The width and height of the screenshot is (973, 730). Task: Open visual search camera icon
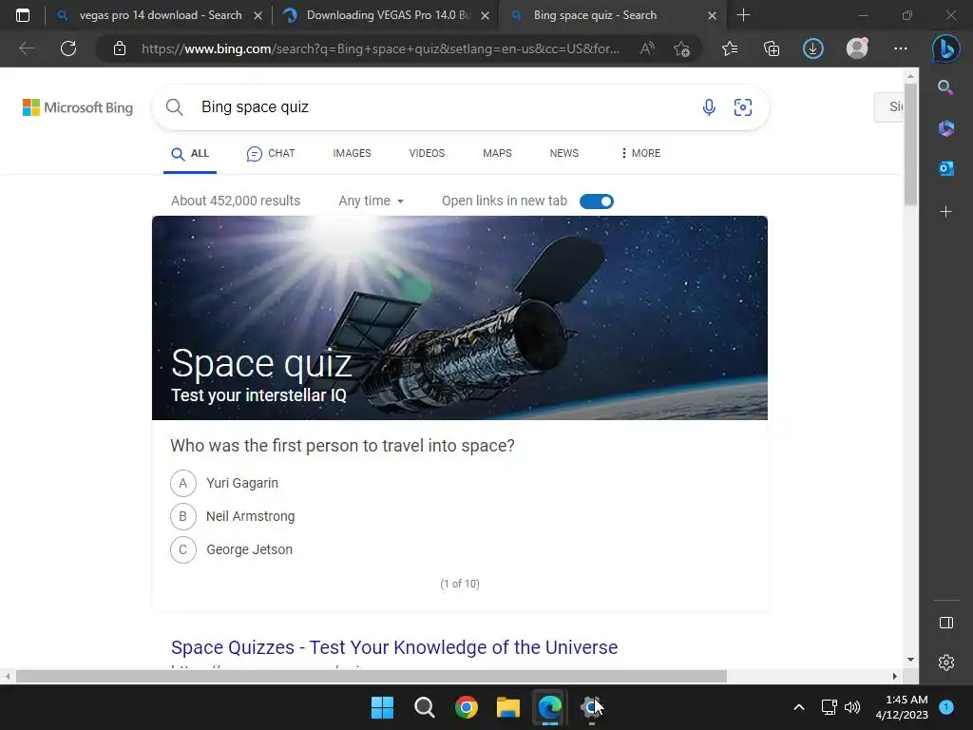click(743, 107)
